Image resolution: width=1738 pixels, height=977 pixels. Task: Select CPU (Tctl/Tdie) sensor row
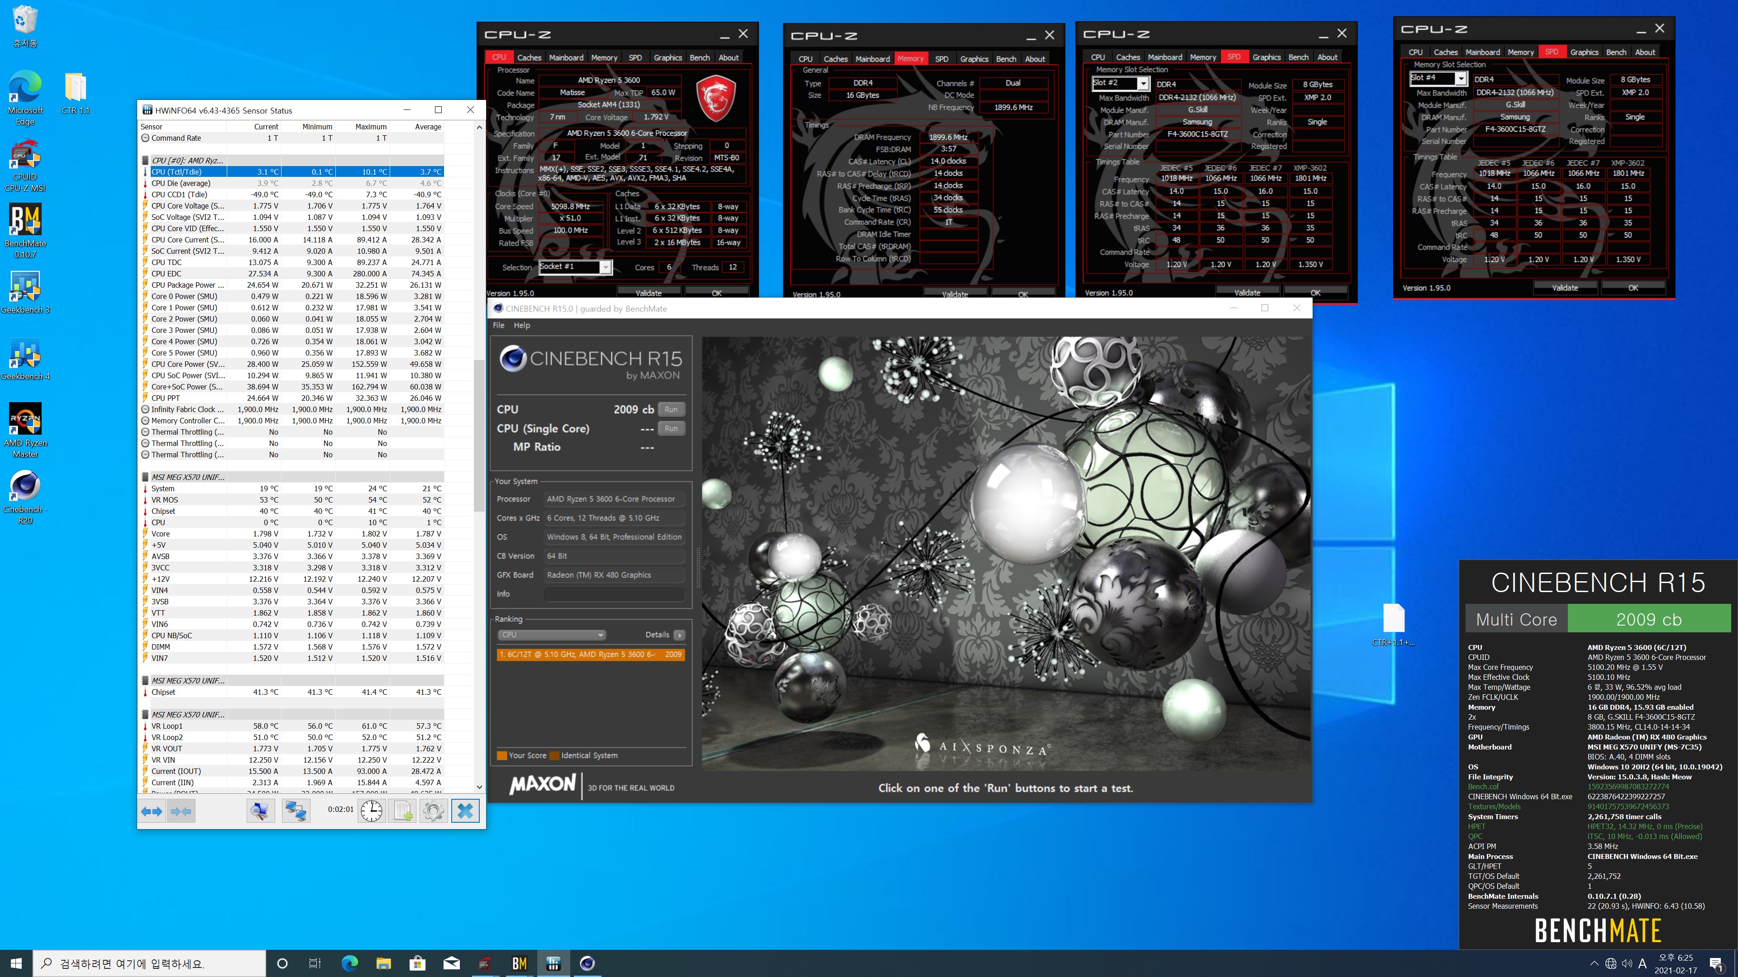coord(291,172)
